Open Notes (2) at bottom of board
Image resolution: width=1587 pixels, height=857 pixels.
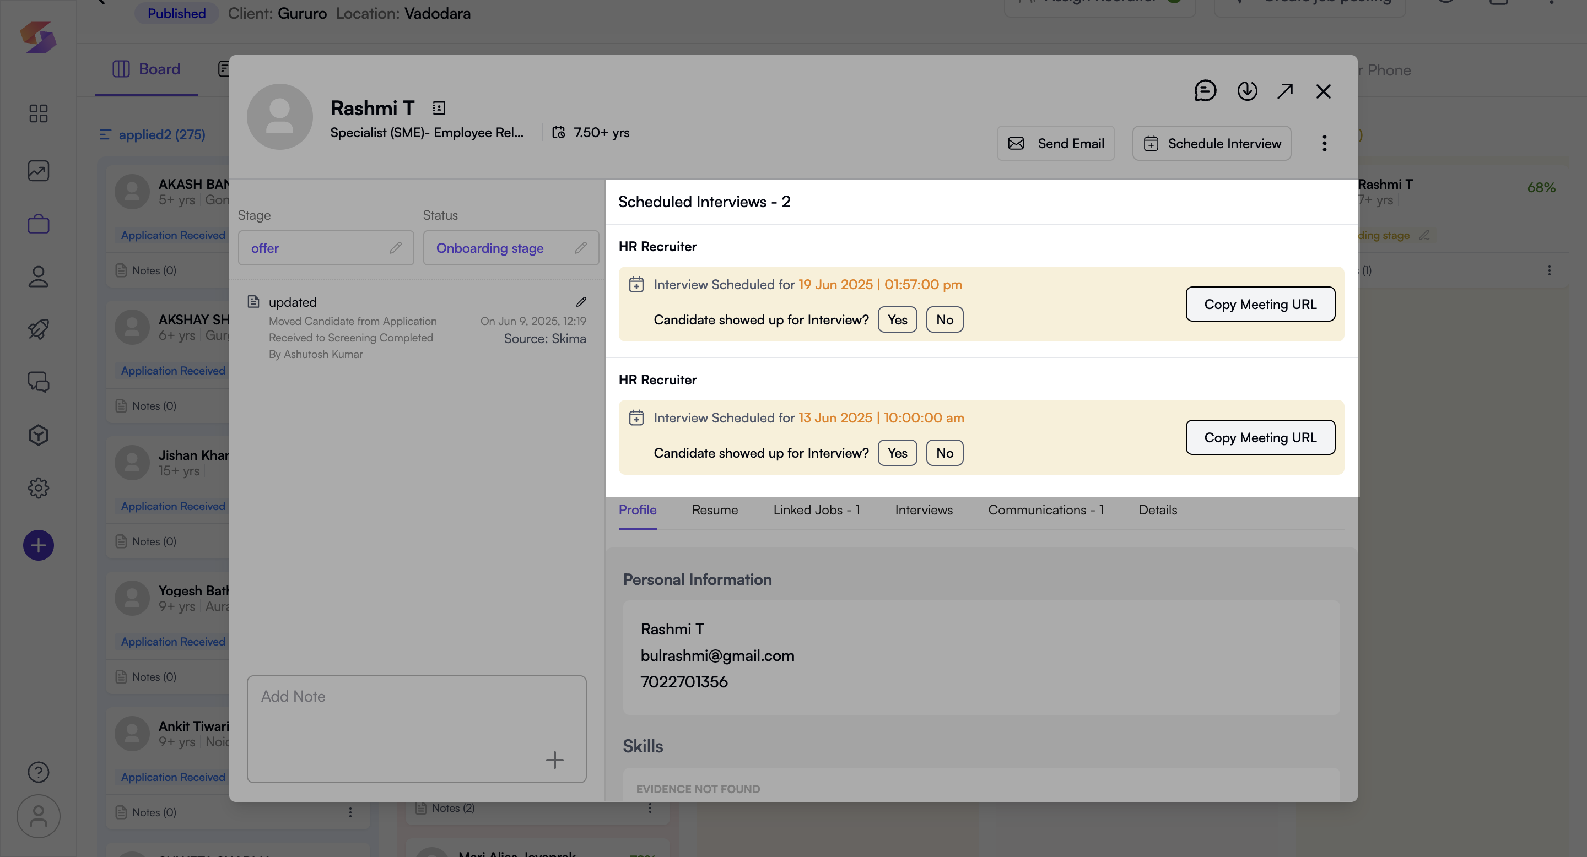coord(445,808)
